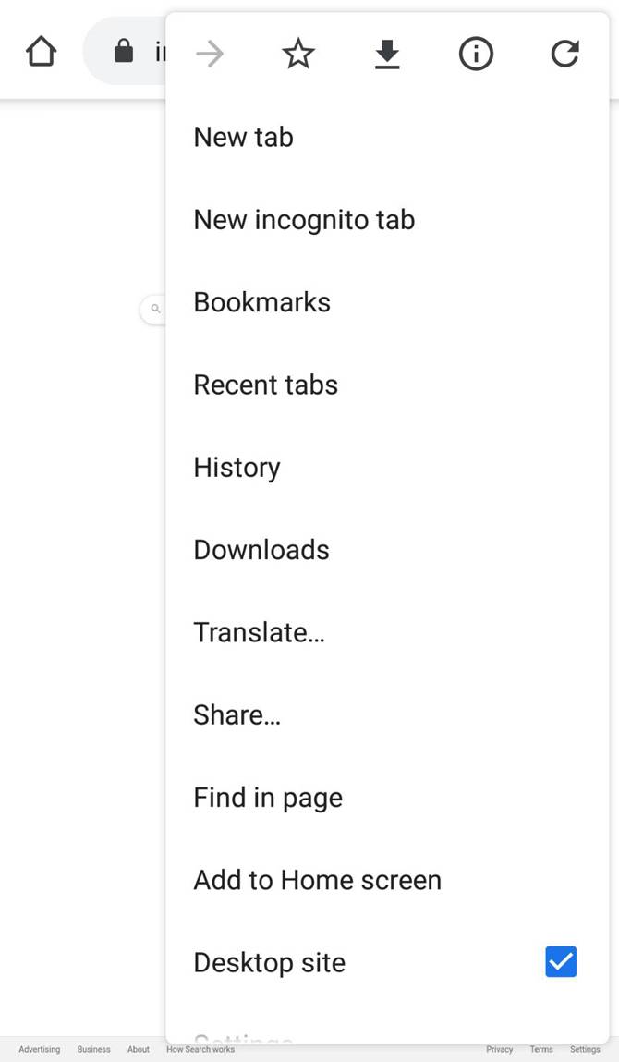Select Find in page
Screen dimensions: 619x1062
(x=268, y=798)
